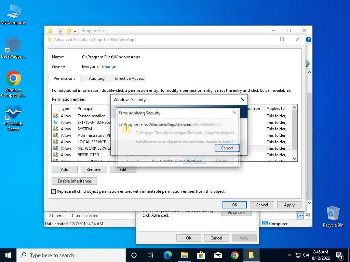Image resolution: width=350 pixels, height=262 pixels.
Task: Click Properties checkmark icon in Explorer title bar
Action: 61,31
